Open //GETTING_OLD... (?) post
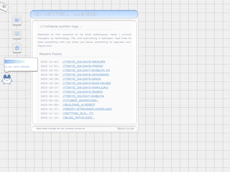Image resolution: width=230 pixels, height=172 pixels. click(78, 113)
